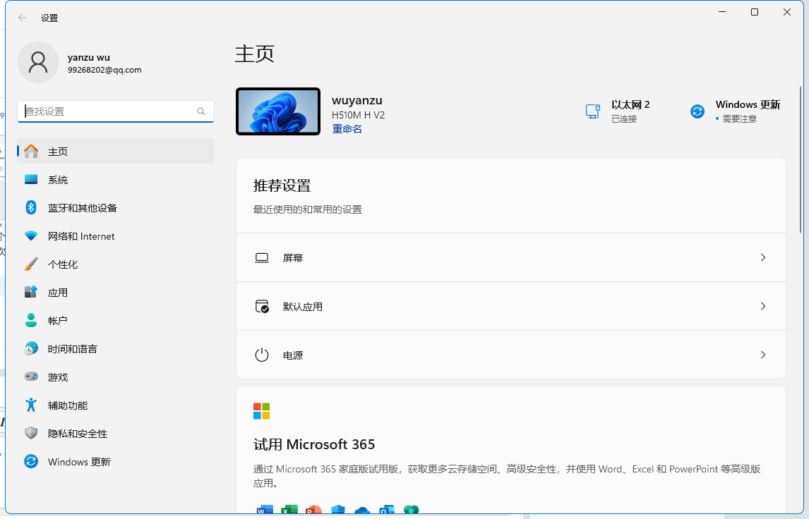The image size is (809, 519).
Task: Click the Windows 更新 status icon at top
Action: [697, 111]
